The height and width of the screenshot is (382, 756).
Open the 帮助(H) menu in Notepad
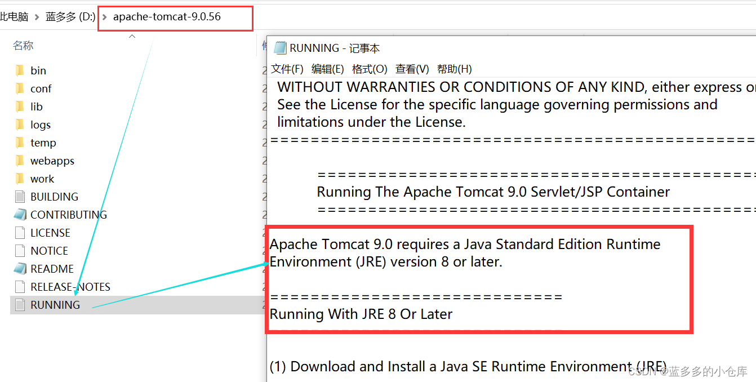(x=454, y=69)
